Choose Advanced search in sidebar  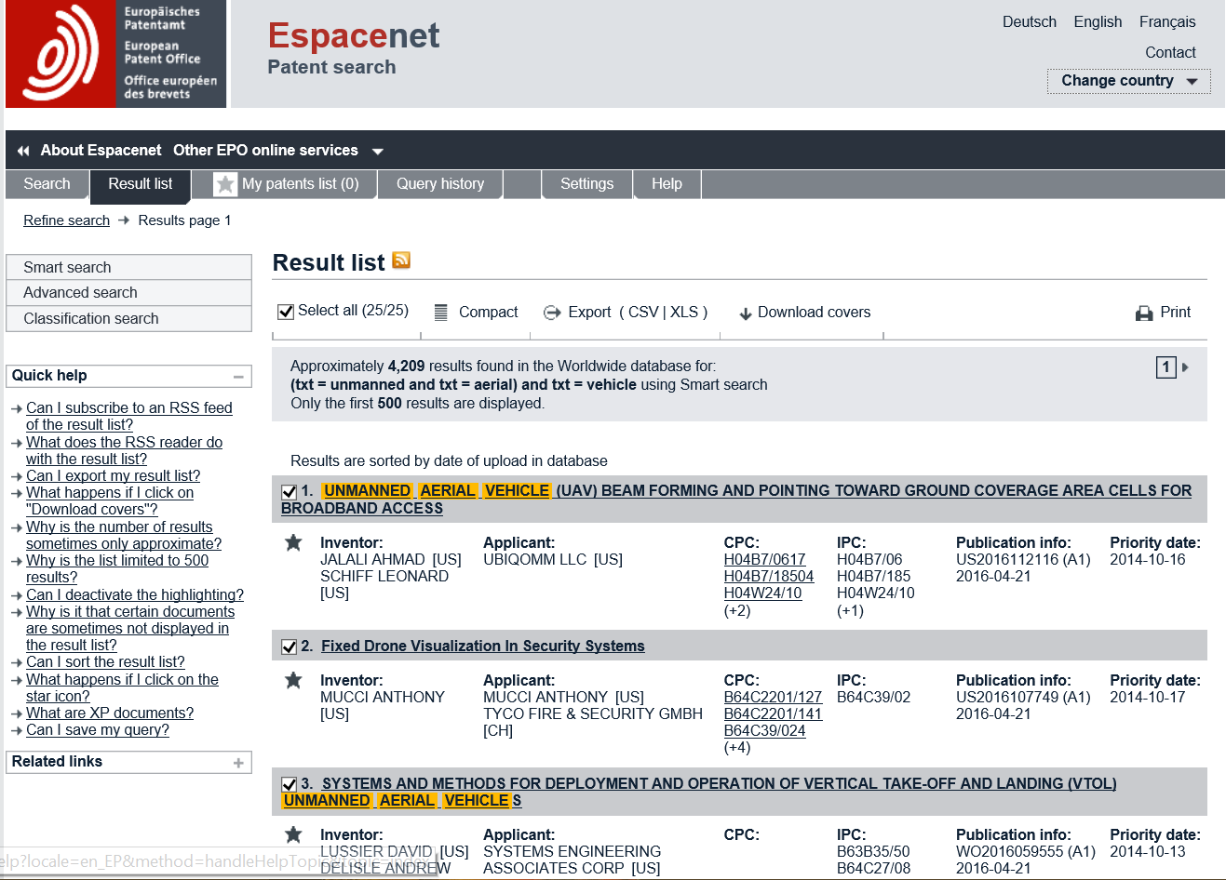(x=128, y=292)
